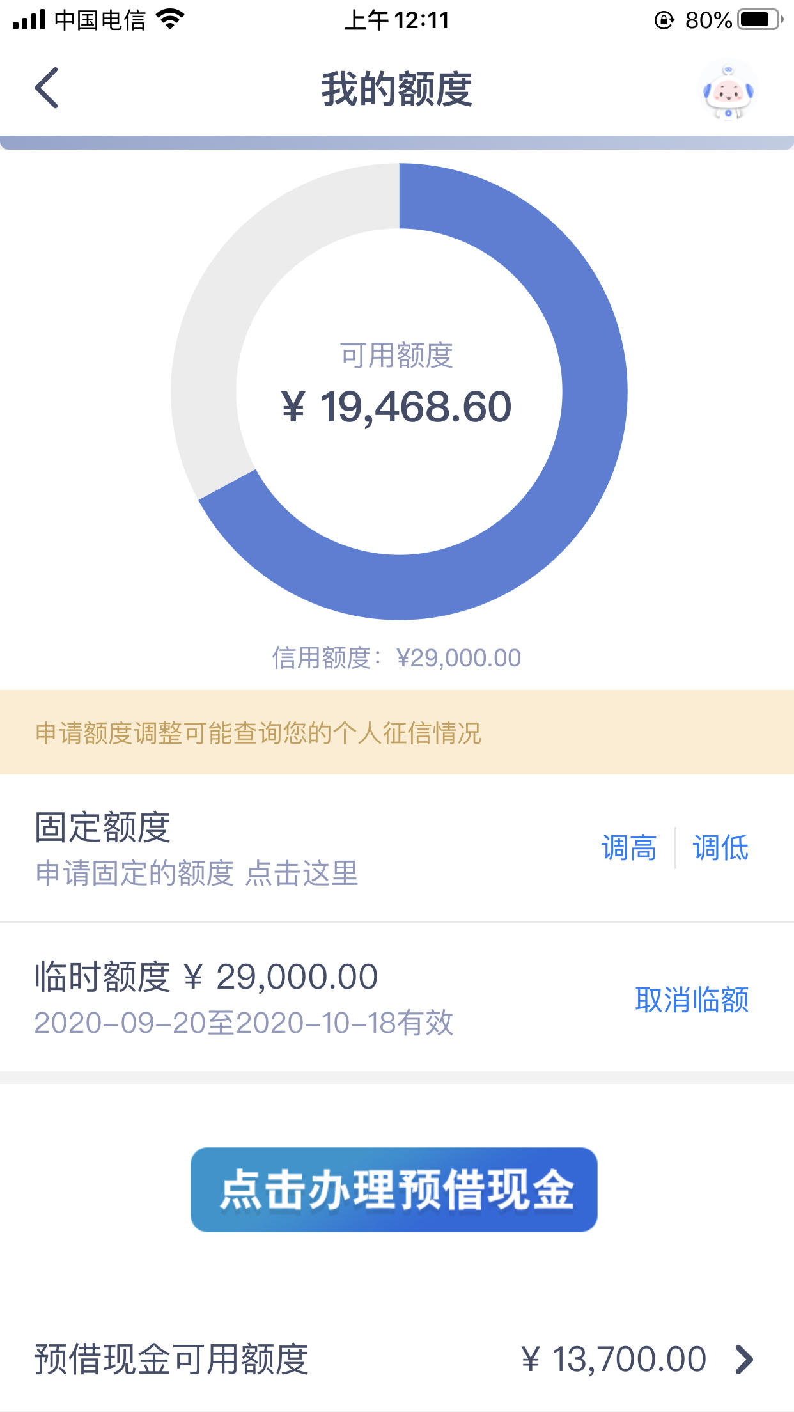Tap the rotation lock status icon
The width and height of the screenshot is (794, 1412).
(x=664, y=20)
